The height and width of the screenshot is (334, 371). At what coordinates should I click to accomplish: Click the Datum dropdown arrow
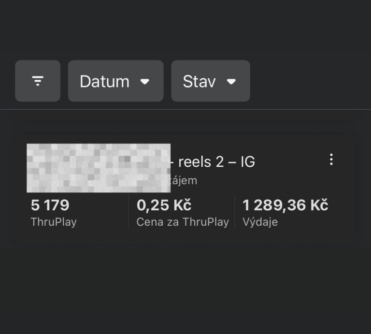tap(144, 81)
